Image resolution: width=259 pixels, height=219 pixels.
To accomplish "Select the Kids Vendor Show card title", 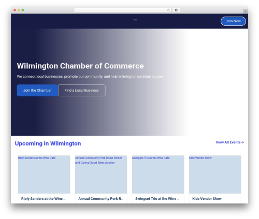I will [207, 199].
